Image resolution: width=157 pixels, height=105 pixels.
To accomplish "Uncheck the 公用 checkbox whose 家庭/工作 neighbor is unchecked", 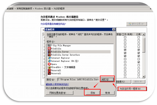I will [x=138, y=62].
